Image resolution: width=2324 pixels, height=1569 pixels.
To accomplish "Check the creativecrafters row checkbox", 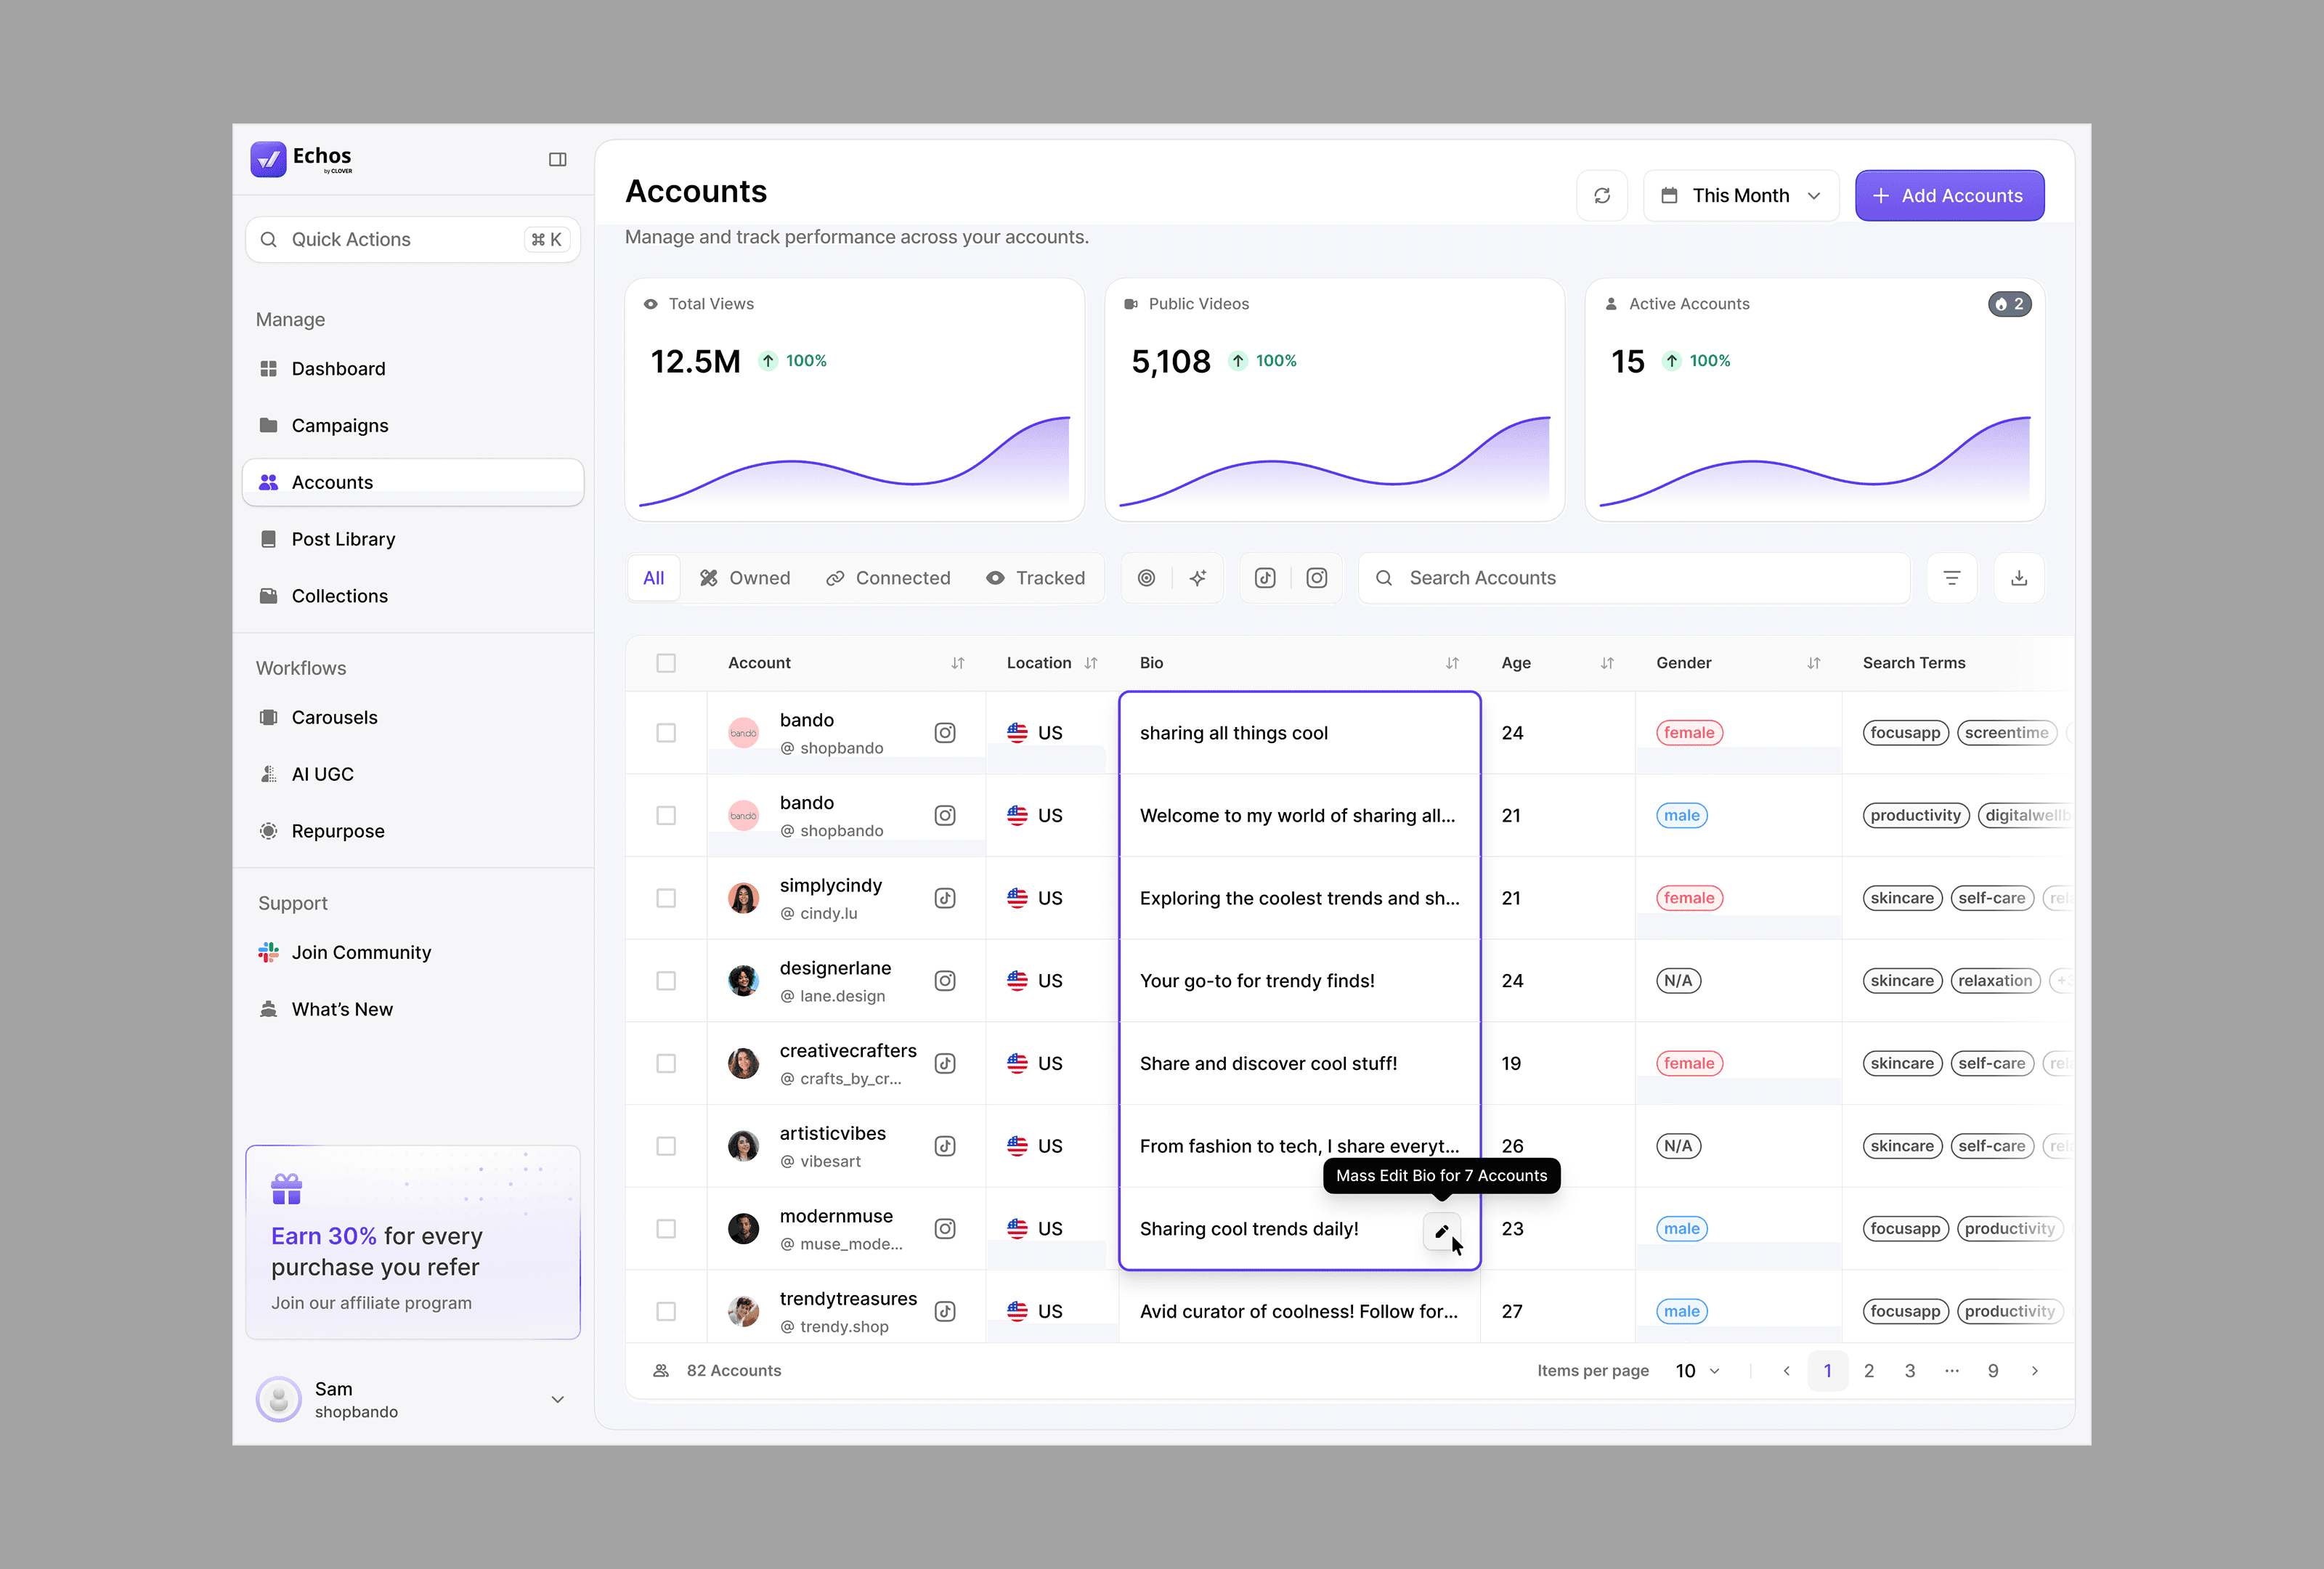I will [666, 1064].
